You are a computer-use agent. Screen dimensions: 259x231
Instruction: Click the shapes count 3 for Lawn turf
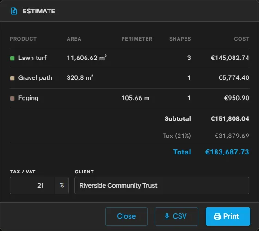pos(189,58)
